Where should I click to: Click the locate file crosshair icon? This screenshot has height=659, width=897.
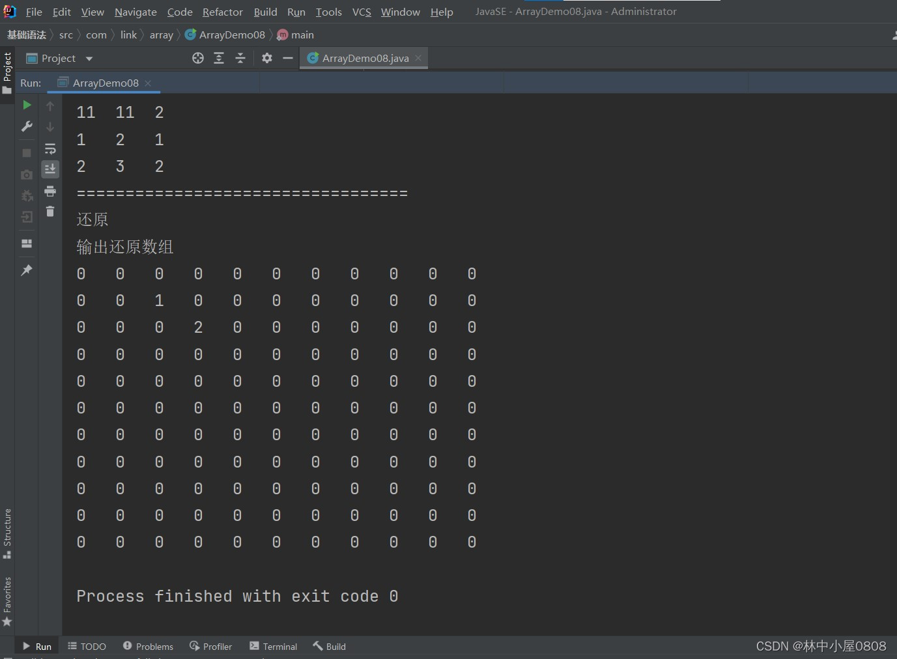(x=198, y=58)
